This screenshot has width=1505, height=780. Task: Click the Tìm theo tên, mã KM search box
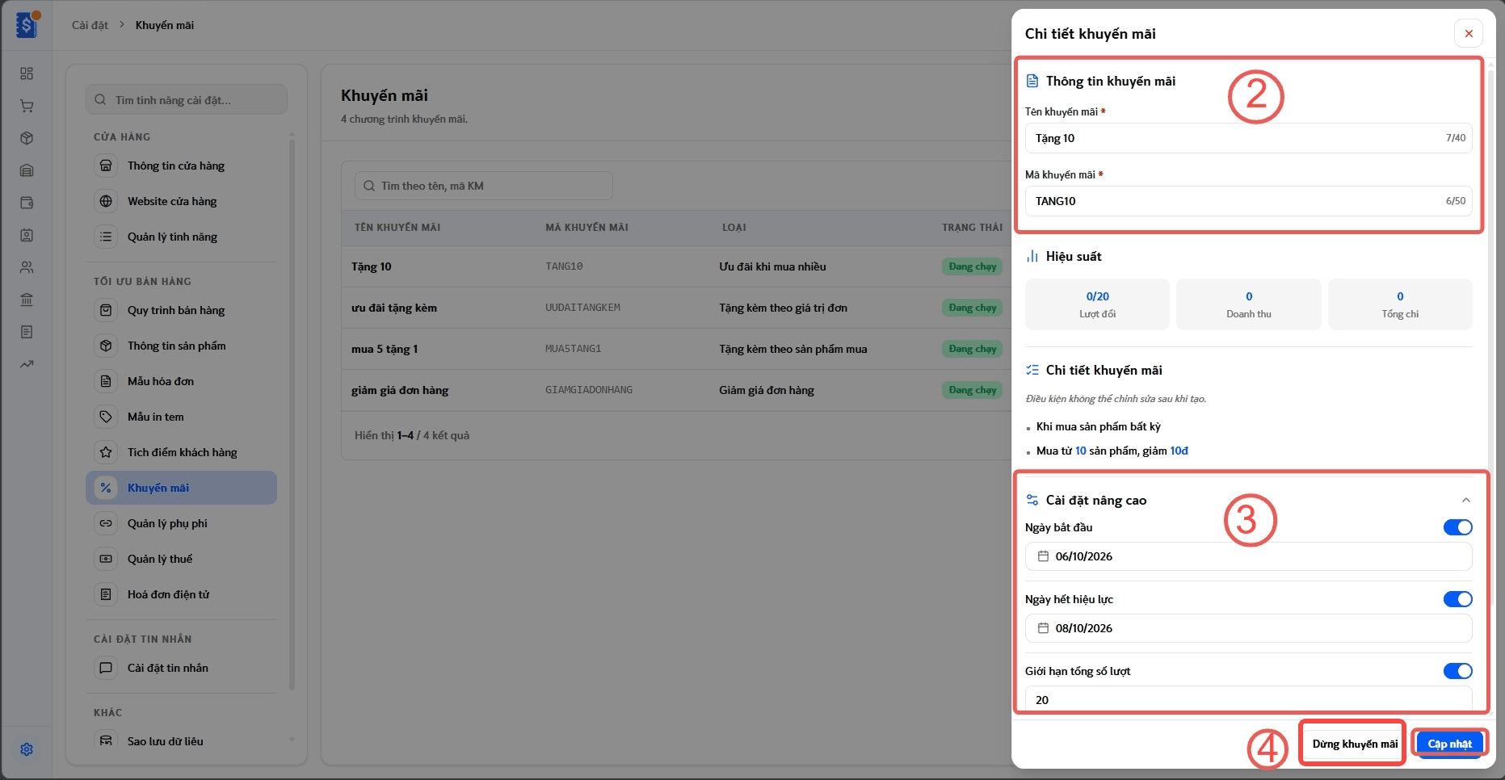coord(483,186)
